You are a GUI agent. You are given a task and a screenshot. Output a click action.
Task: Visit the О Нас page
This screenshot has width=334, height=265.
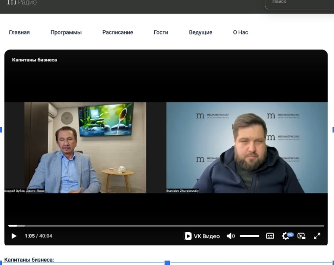[x=240, y=32]
